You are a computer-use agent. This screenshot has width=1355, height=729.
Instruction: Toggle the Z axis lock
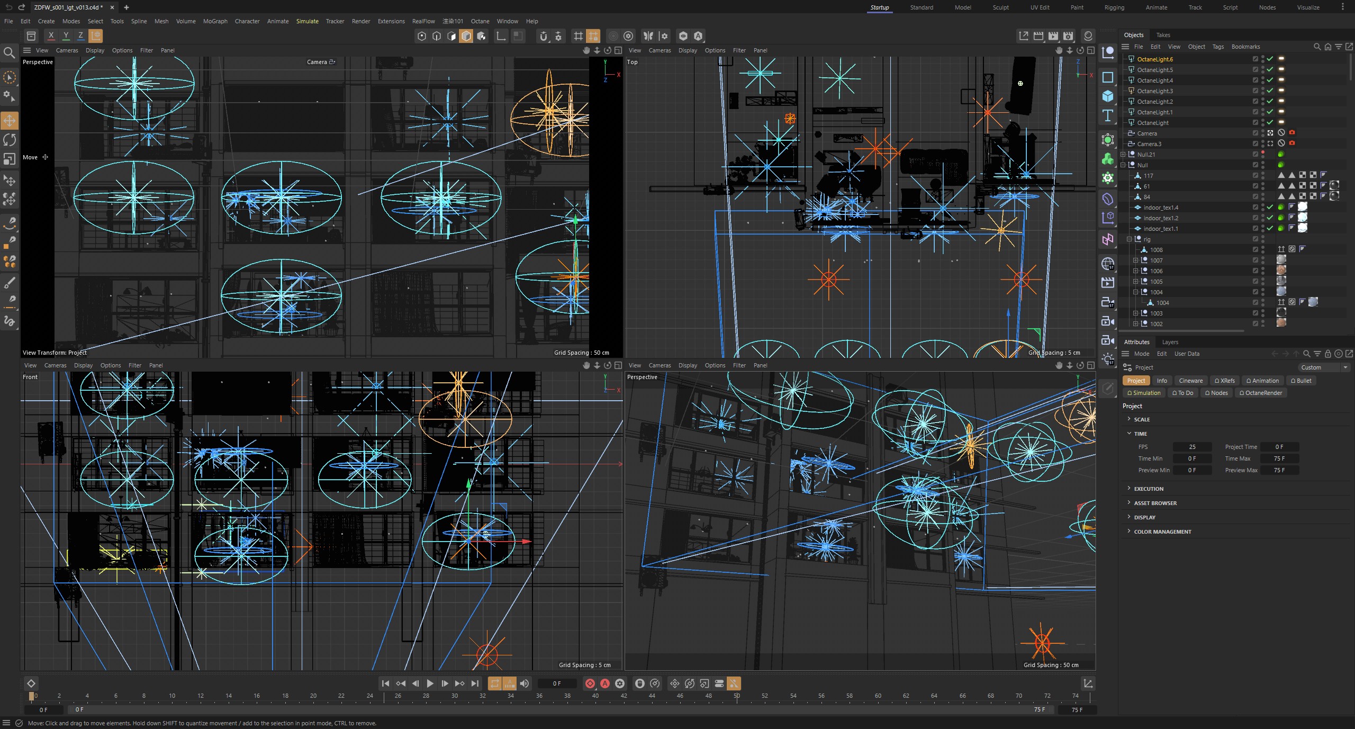point(80,36)
